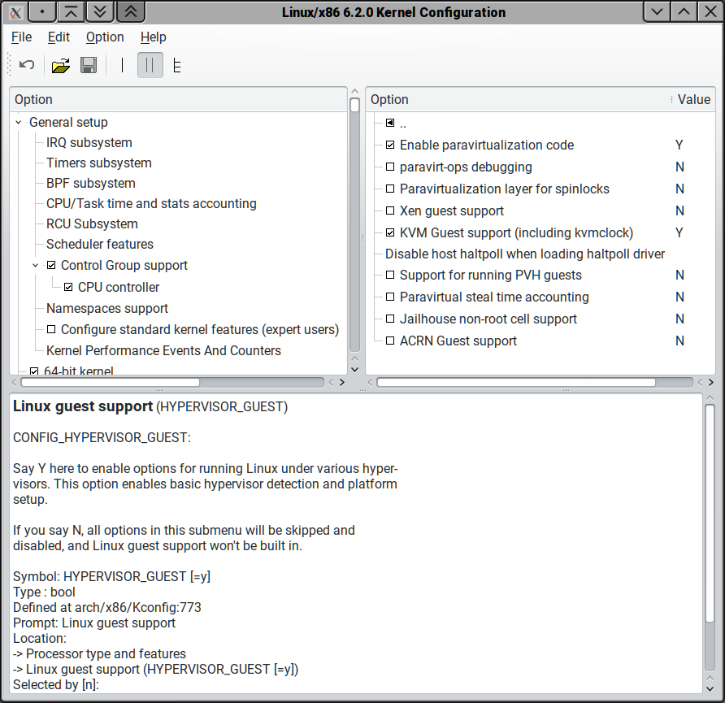Viewport: 725px width, 703px height.
Task: Collapse the Control Group support node
Action: point(36,266)
